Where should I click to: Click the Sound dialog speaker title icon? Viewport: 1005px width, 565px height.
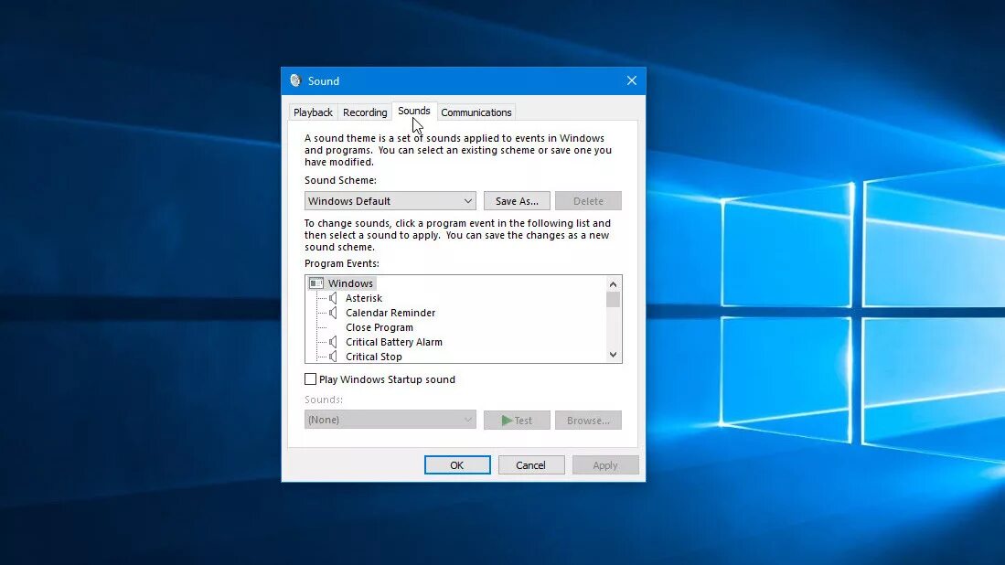(x=295, y=80)
